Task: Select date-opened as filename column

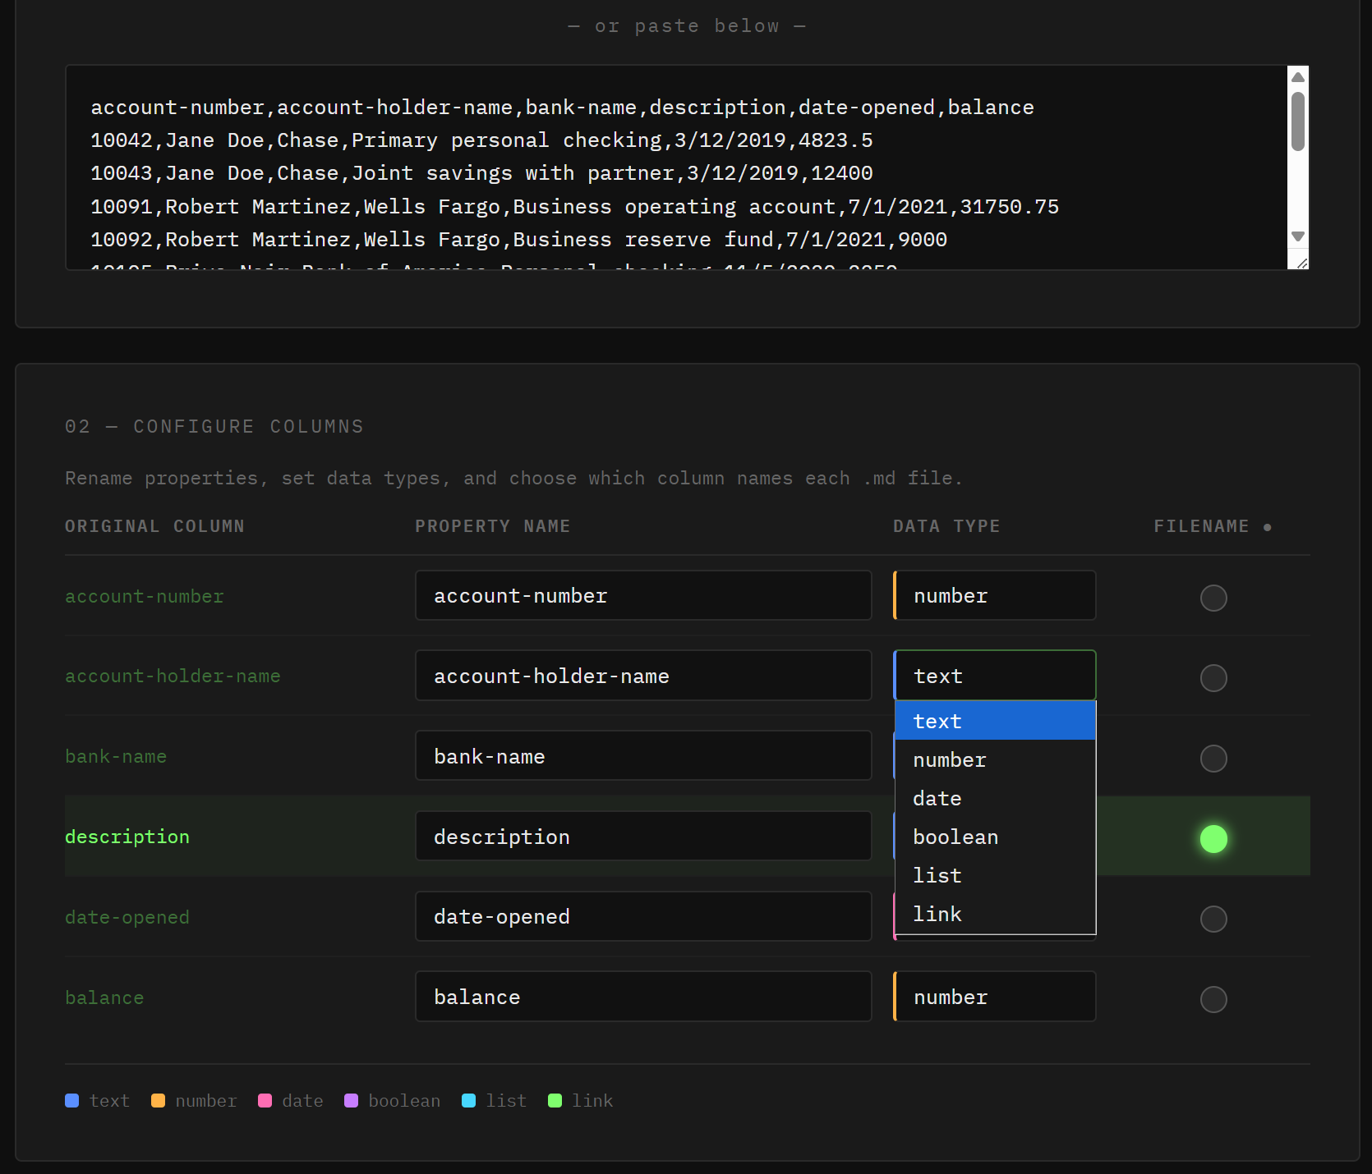Action: coord(1213,919)
